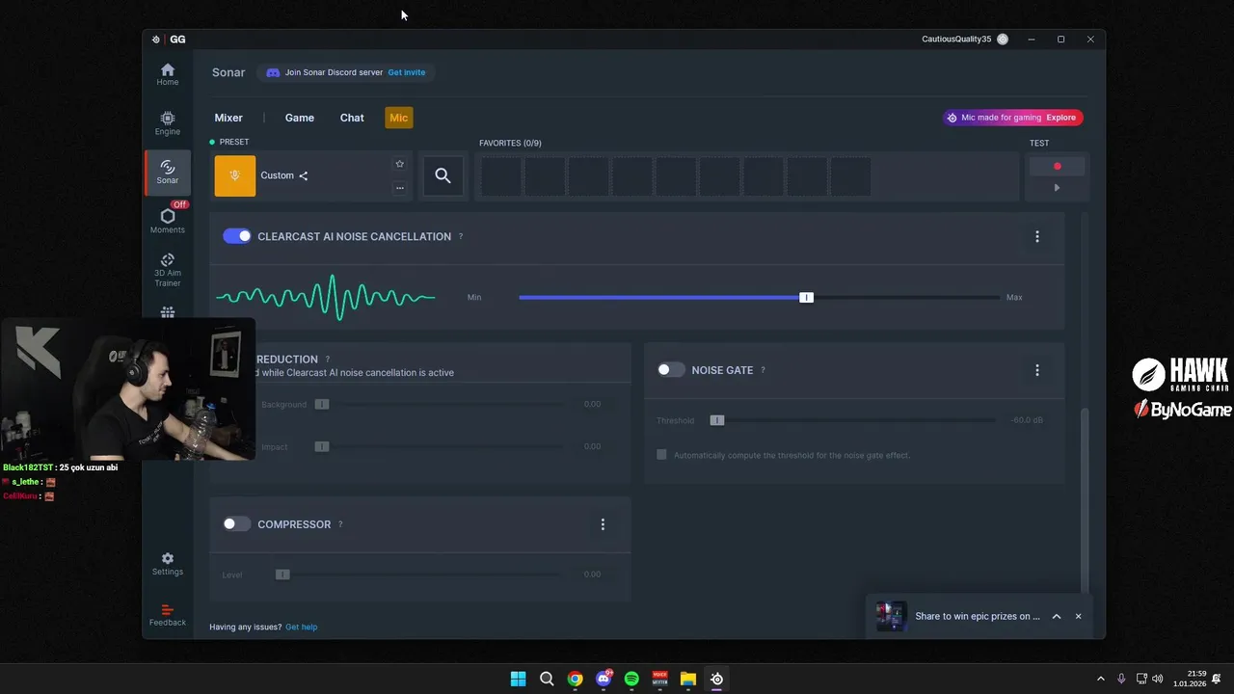
Task: Play back the mic test recording
Action: tap(1057, 188)
